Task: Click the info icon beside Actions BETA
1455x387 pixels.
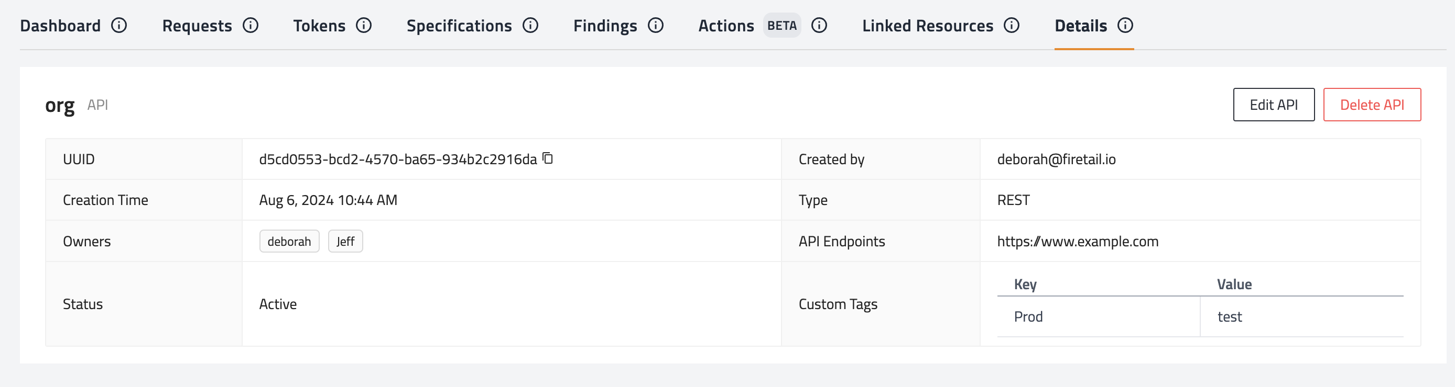Action: pos(819,25)
